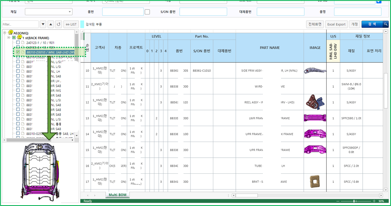The width and height of the screenshot is (391, 206).
Task: Open the 재질 dropdown
Action: point(49,12)
